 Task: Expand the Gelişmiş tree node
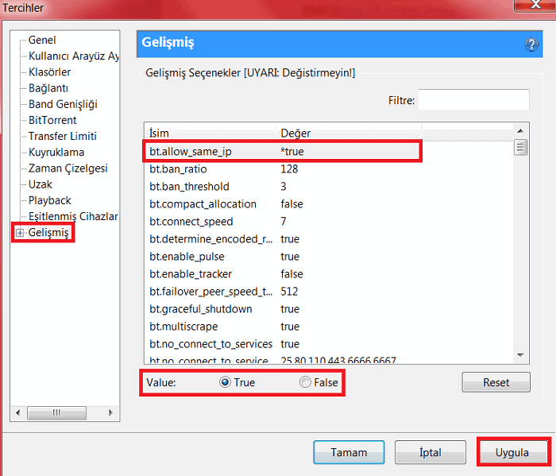20,233
